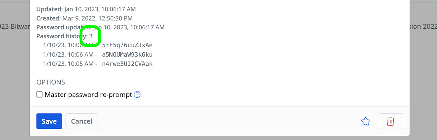
Task: Click the Master password re-prompt label text
Action: pyautogui.click(x=88, y=95)
